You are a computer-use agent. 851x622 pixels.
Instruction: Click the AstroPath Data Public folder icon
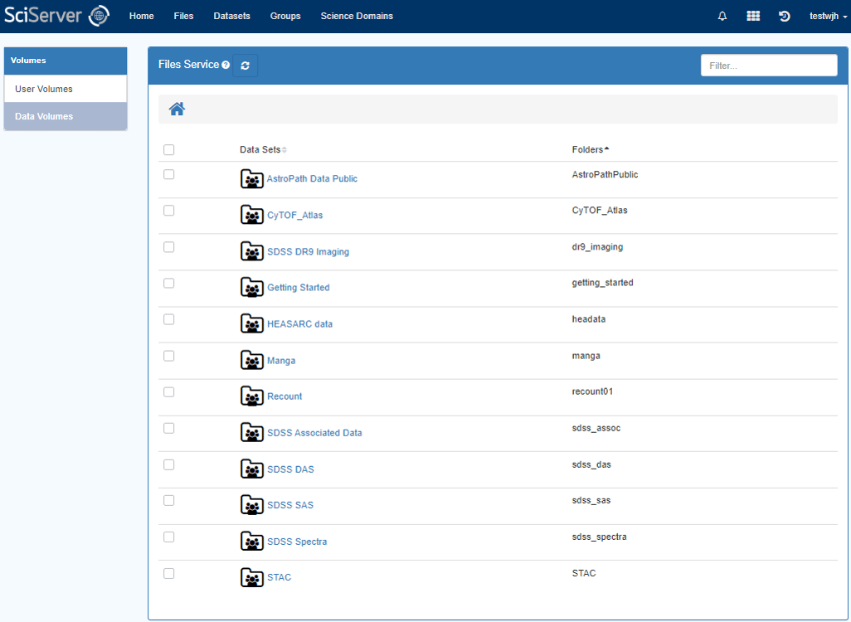tap(252, 178)
